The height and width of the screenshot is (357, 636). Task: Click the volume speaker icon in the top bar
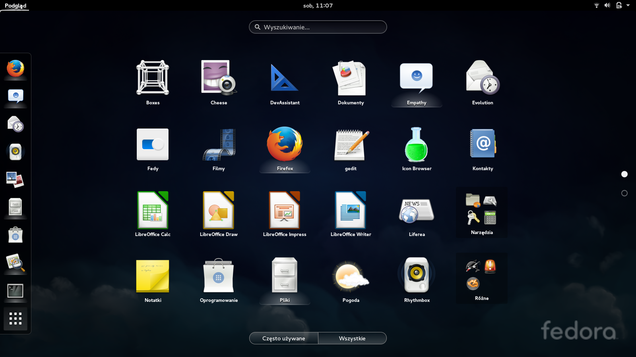[607, 5]
